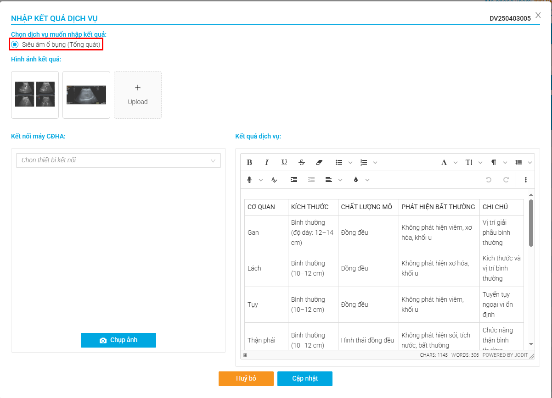Click the 'CHẤT LƯỢNG MÔ' header cell

368,207
